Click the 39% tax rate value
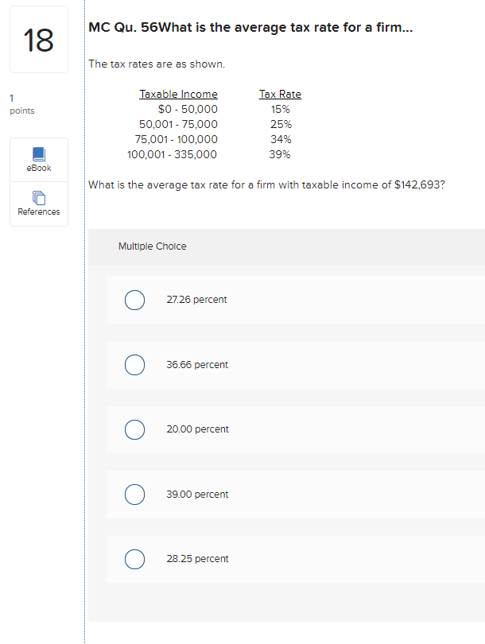485x644 pixels. [280, 154]
